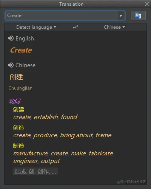This screenshot has width=151, height=189.
Task: Click the '动词' part of speech label
Action: [x=15, y=101]
